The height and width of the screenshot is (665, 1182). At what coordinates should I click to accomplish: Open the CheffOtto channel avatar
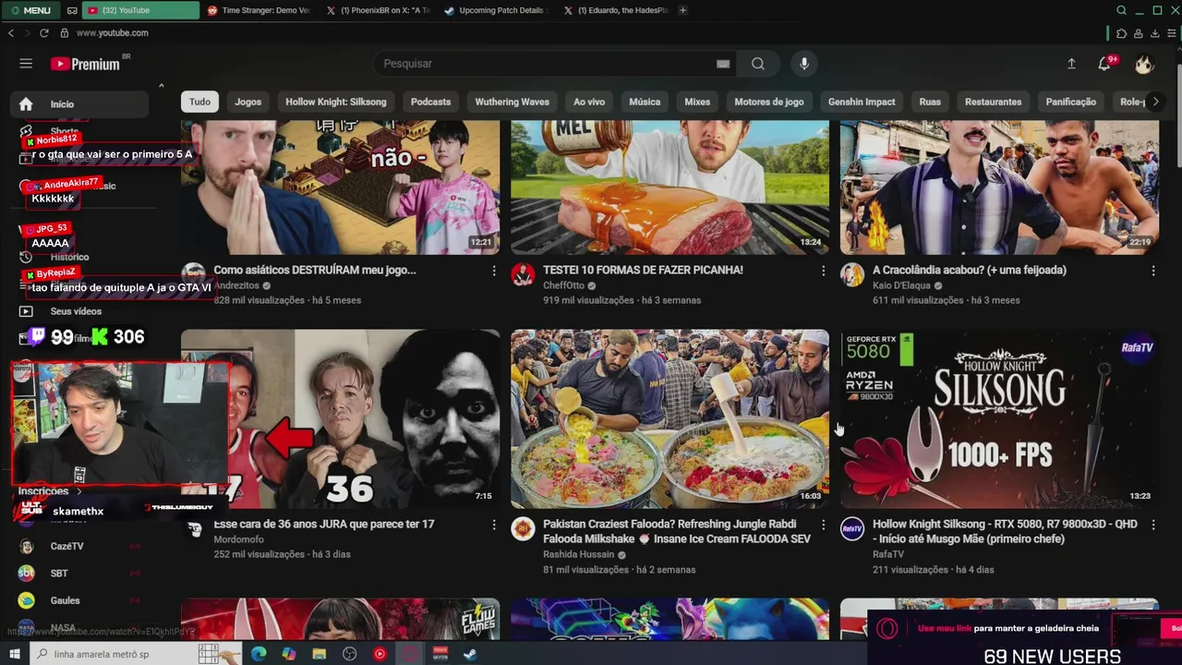523,274
